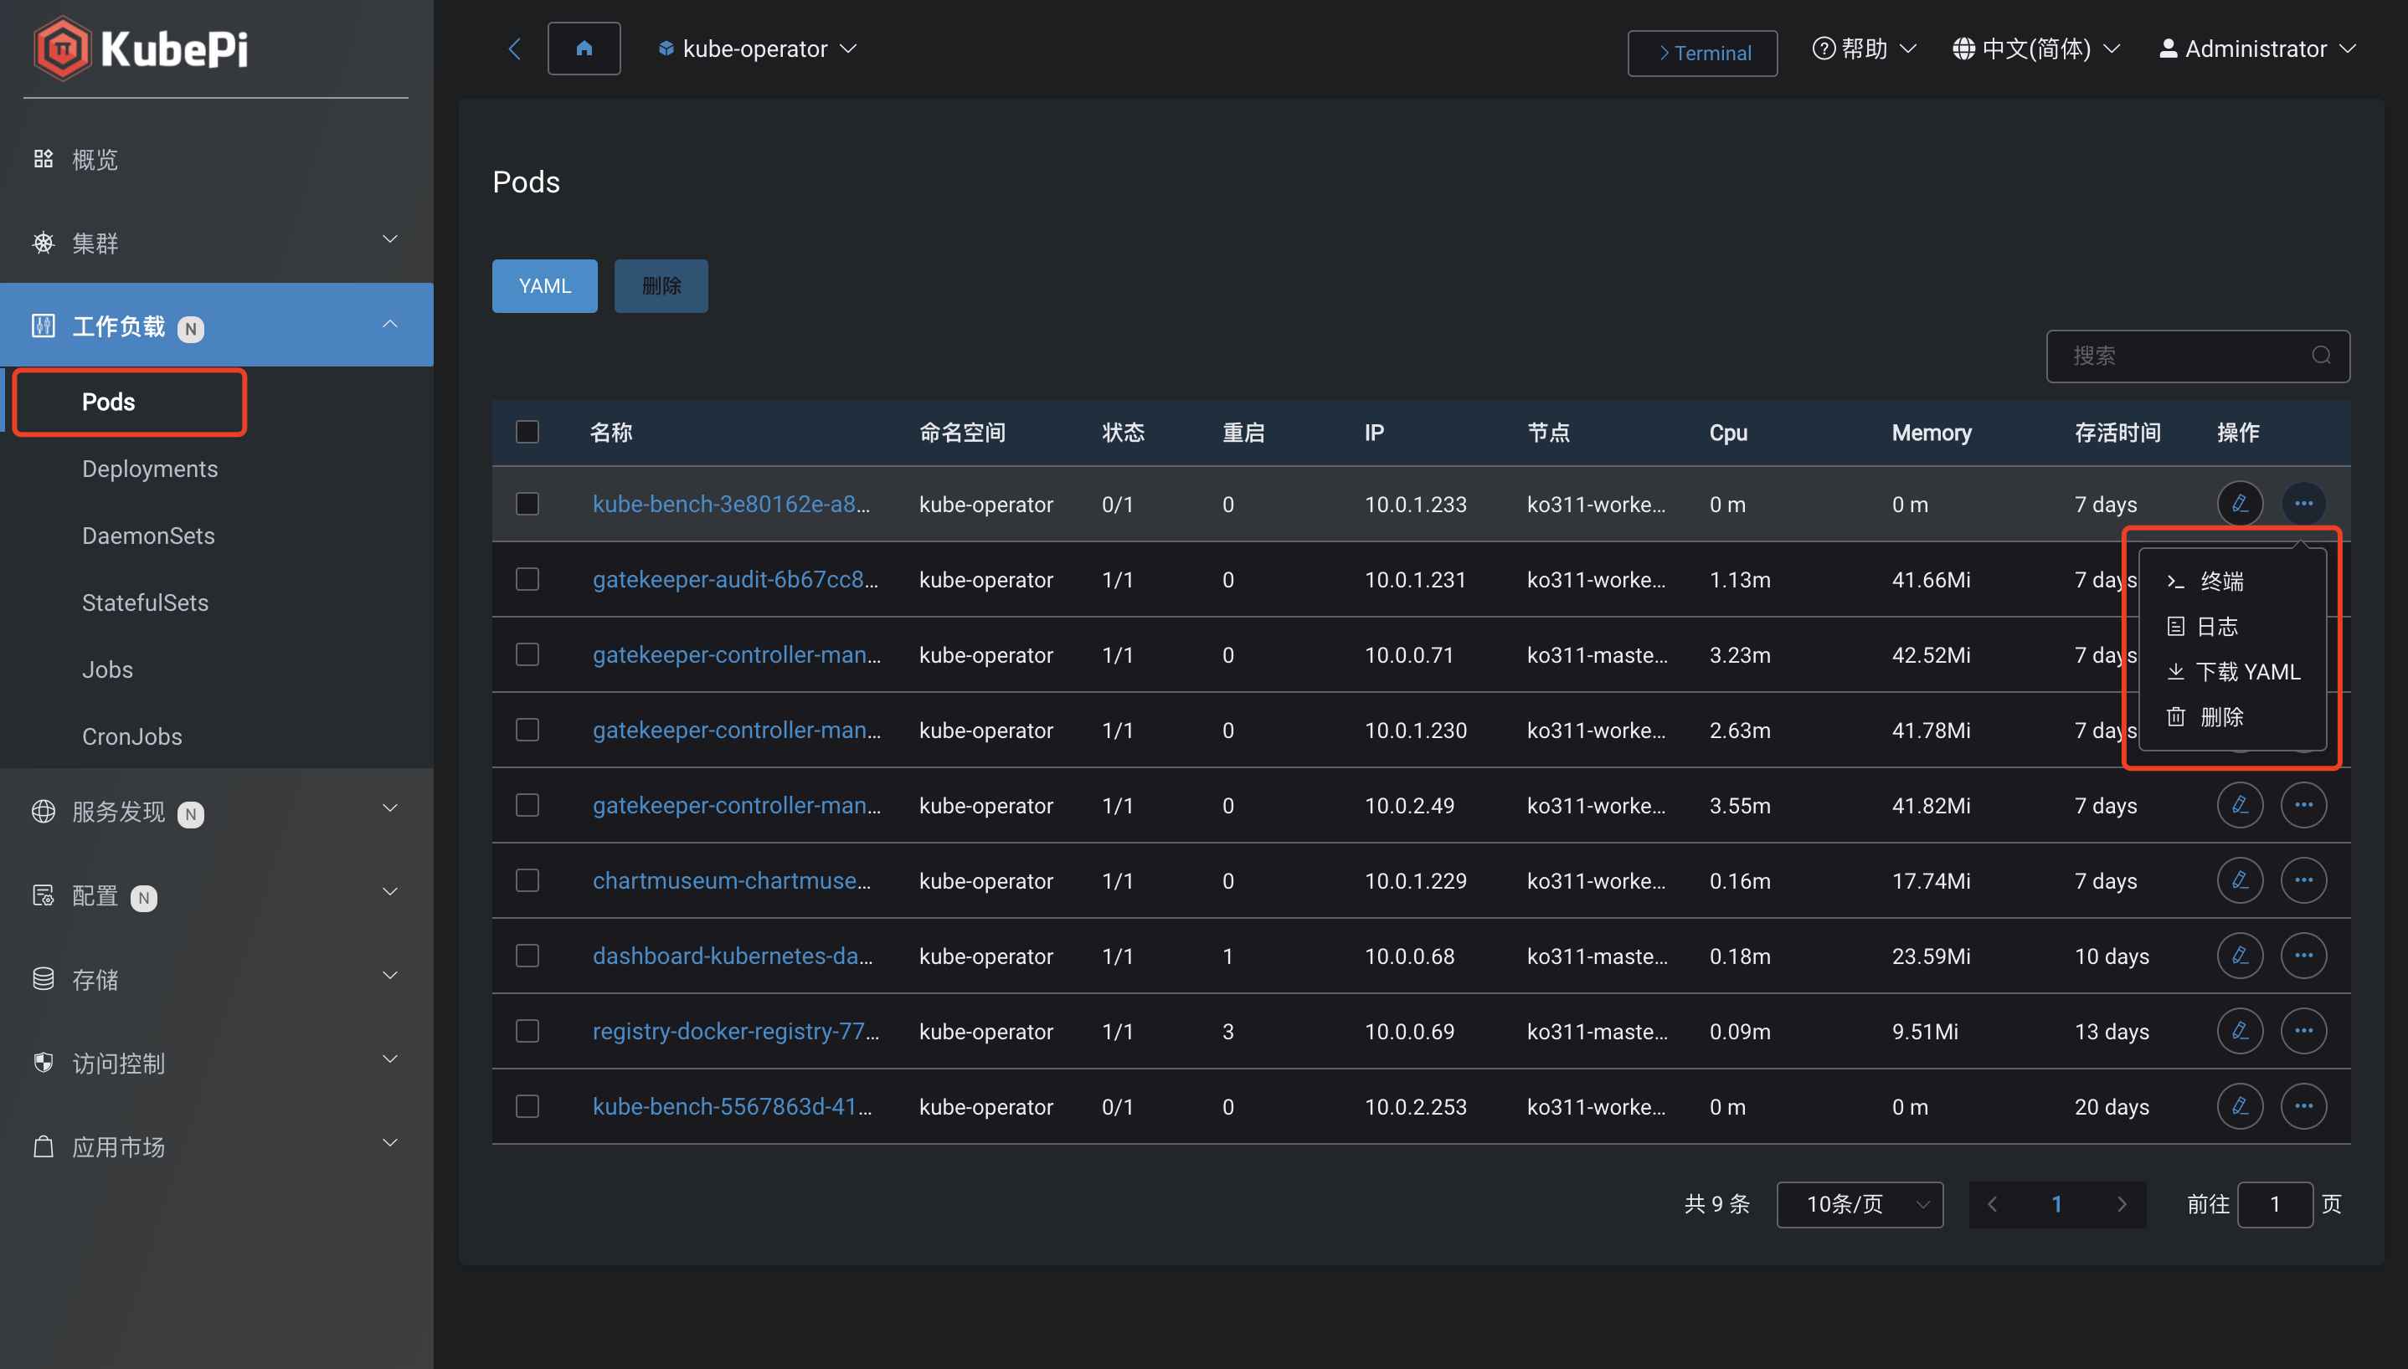
Task: Open more actions for 10.0.2.49 pod
Action: (x=2303, y=805)
